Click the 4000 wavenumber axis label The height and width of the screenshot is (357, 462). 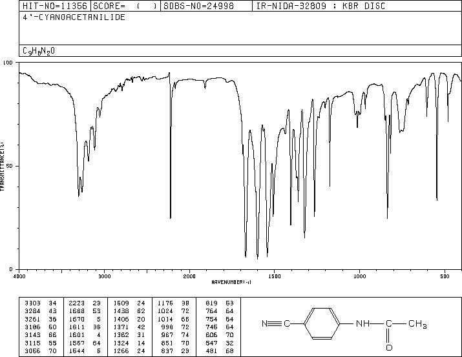(x=19, y=276)
